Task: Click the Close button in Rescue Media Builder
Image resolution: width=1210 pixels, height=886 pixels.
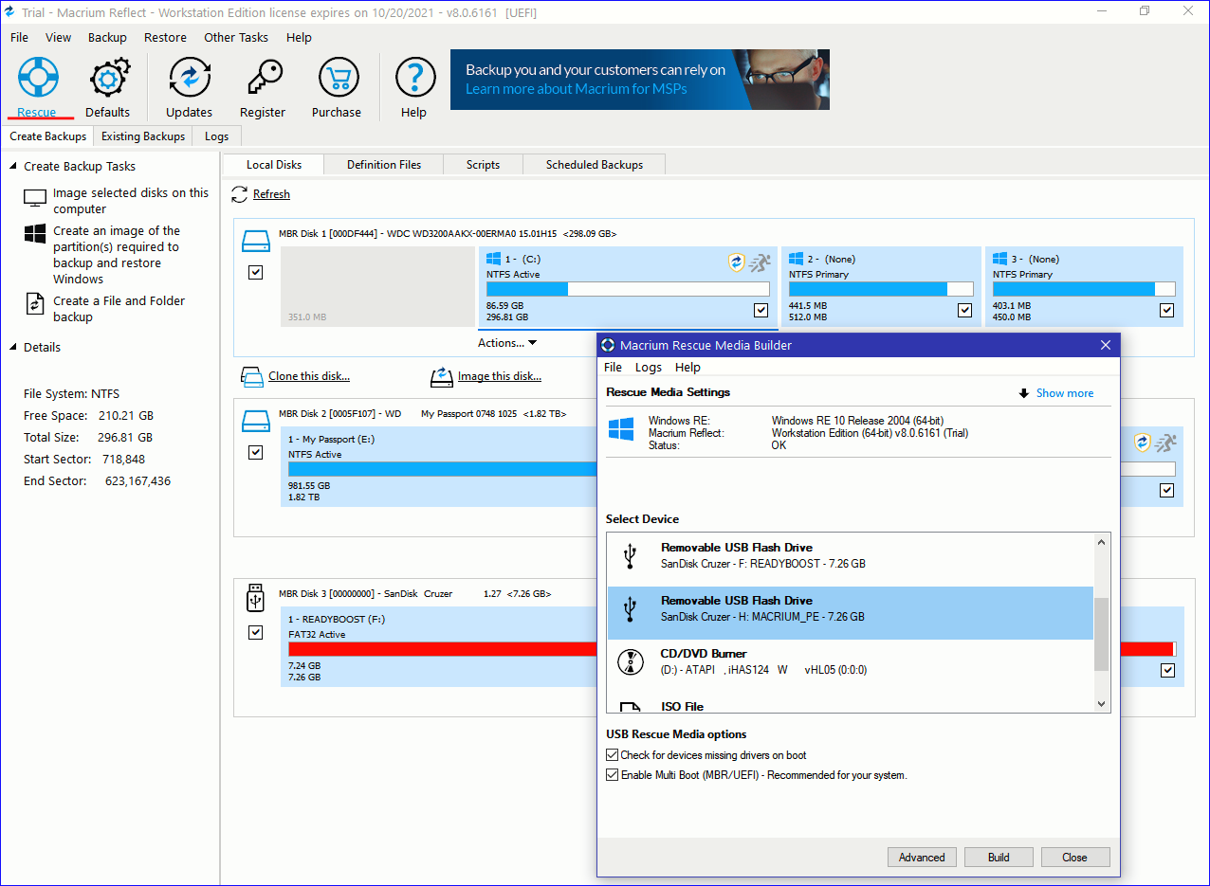Action: (x=1075, y=858)
